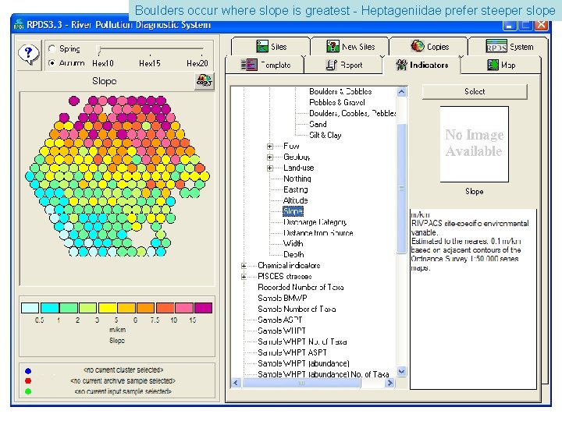This screenshot has height=421, width=562.
Task: Click the copy map icon beside Slope title
Action: point(205,81)
